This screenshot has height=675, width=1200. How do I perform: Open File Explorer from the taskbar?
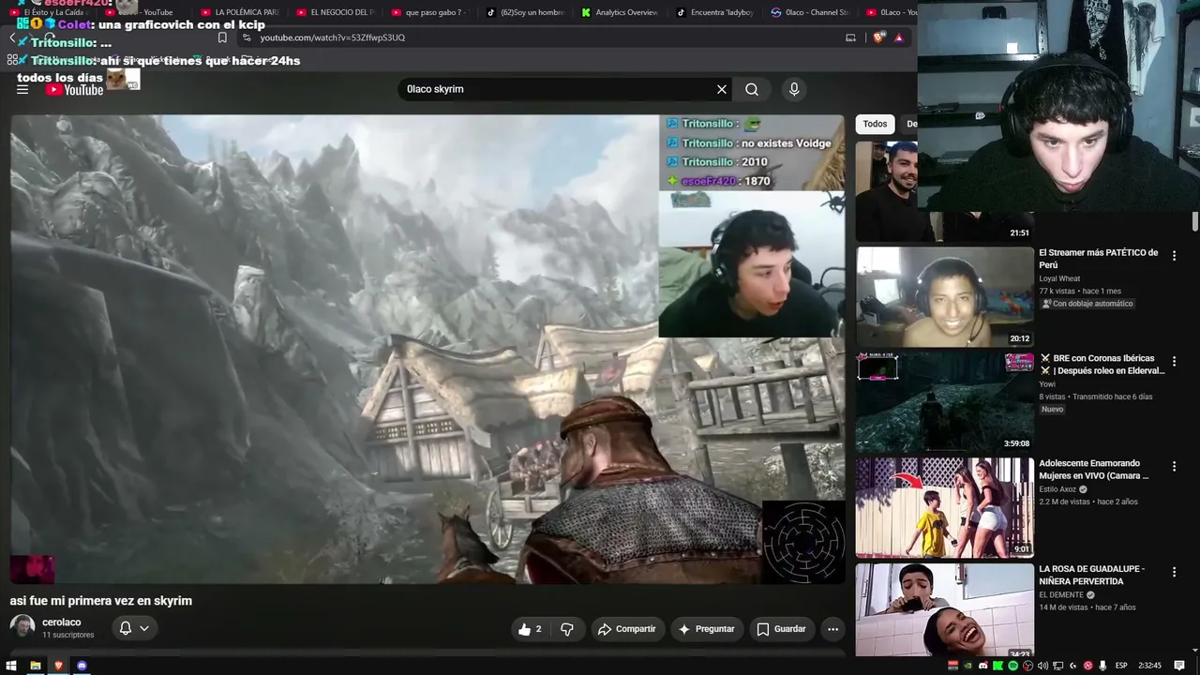(x=36, y=666)
